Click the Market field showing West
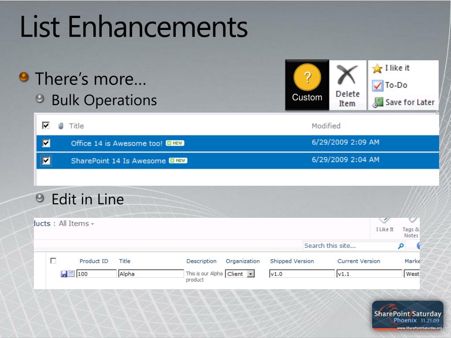The width and height of the screenshot is (451, 338). tap(412, 274)
